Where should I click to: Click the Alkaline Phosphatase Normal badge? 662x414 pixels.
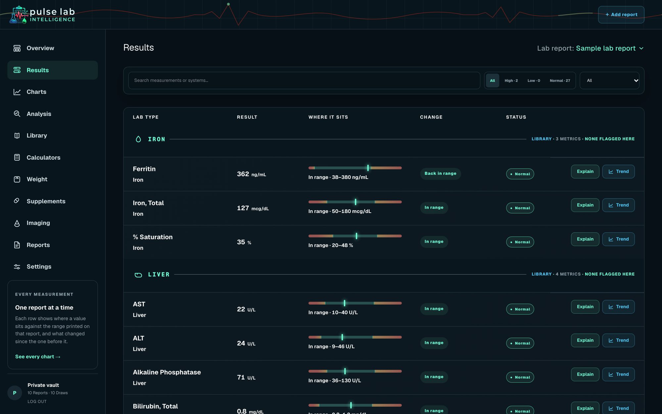pyautogui.click(x=520, y=378)
